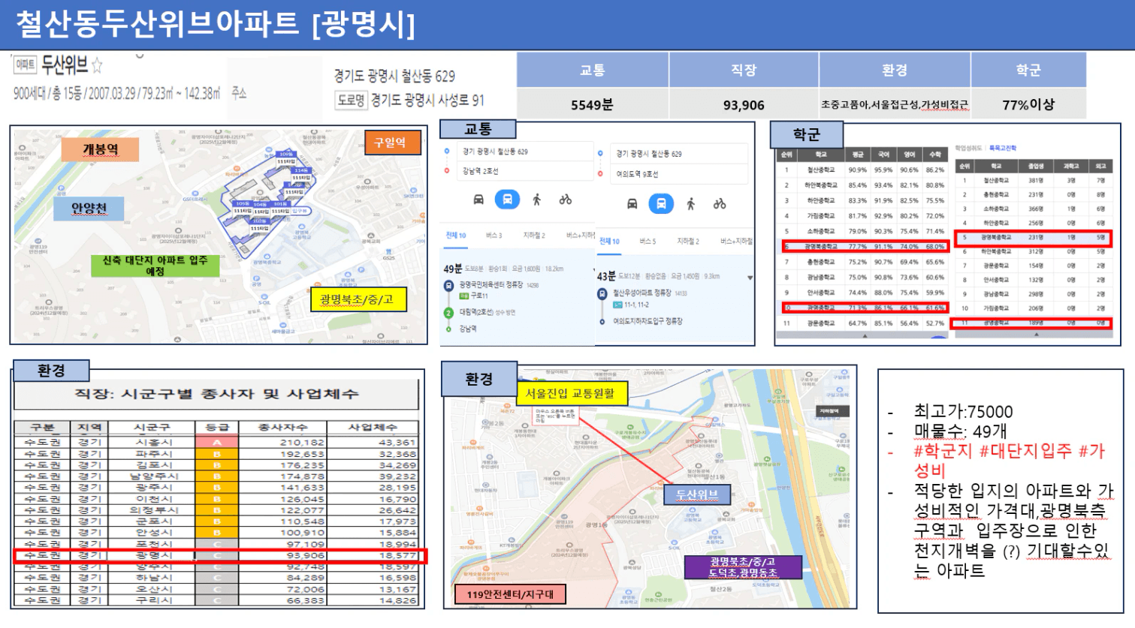
Task: Click the 졸업생 column header
Action: click(x=1036, y=166)
